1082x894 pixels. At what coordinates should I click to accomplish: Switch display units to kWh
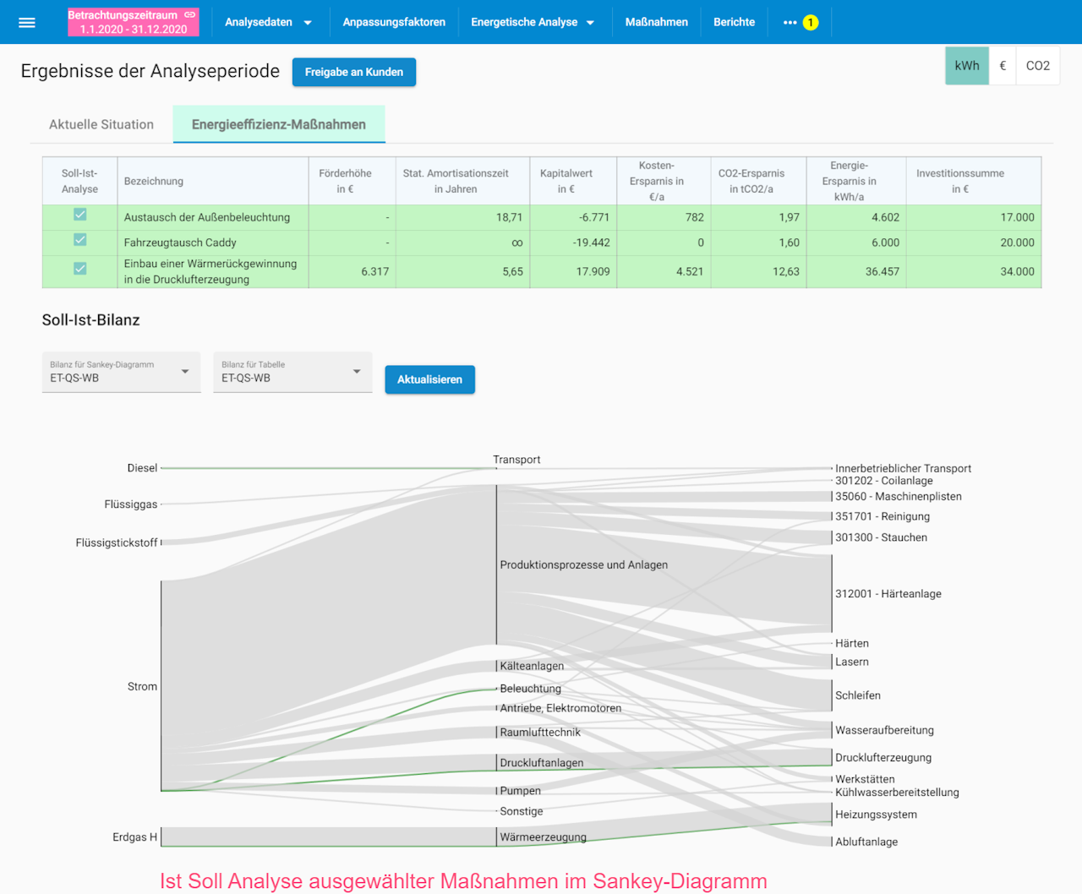click(x=967, y=66)
